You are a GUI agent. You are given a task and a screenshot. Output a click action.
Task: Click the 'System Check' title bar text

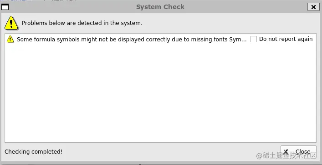pyautogui.click(x=160, y=7)
